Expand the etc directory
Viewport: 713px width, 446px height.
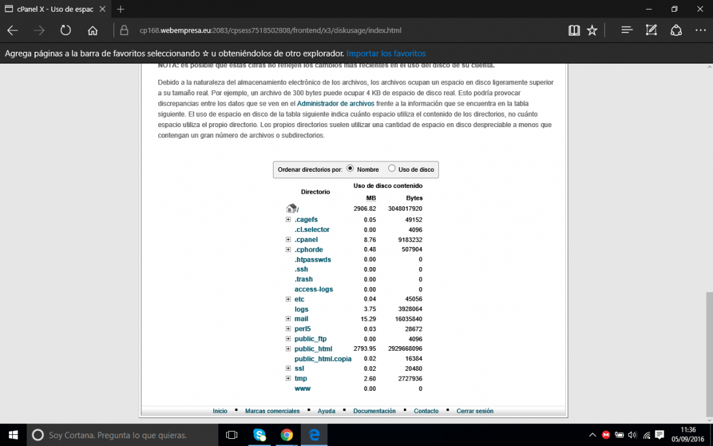coord(288,299)
